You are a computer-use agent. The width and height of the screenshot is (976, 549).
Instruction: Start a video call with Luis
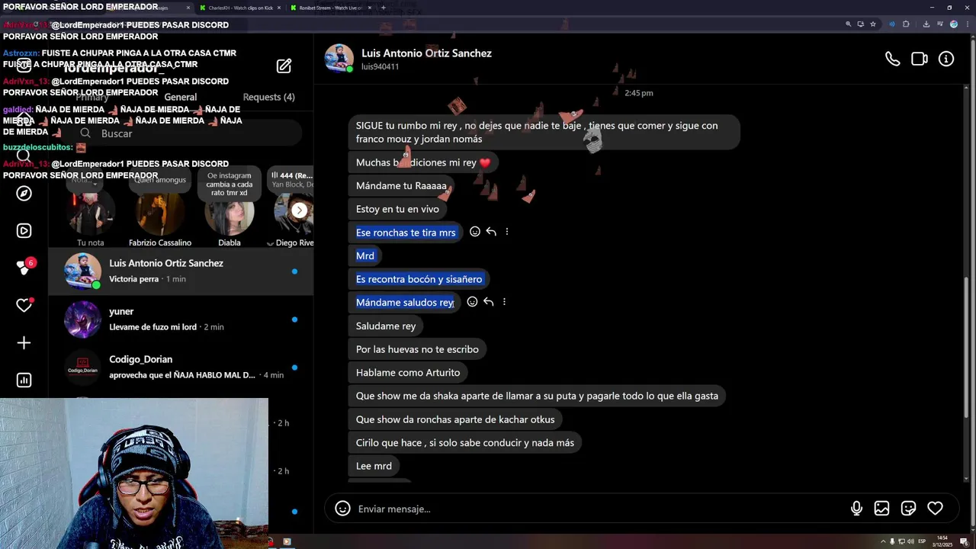pyautogui.click(x=919, y=59)
